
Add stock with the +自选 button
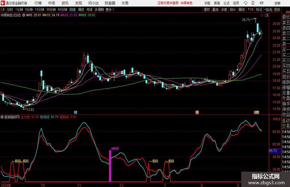click(x=268, y=10)
